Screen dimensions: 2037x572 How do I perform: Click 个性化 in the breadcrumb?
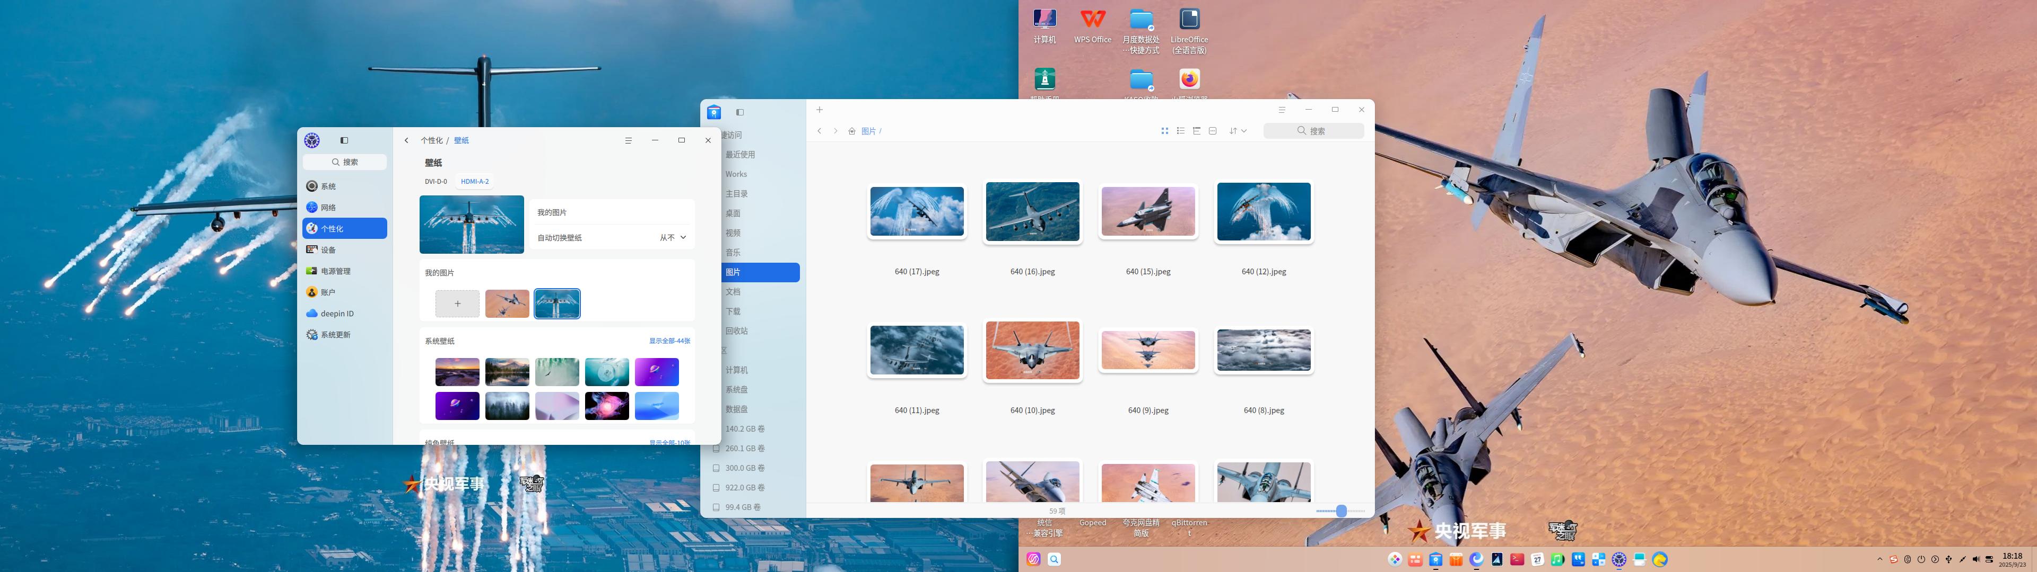[431, 141]
